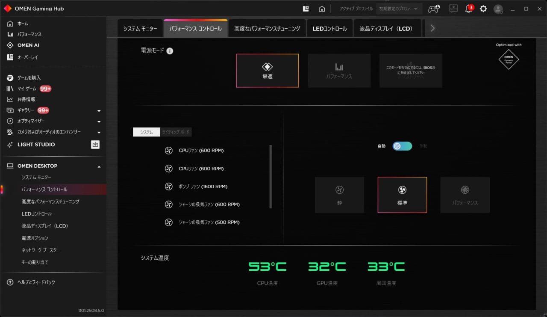The height and width of the screenshot is (317, 547).
Task: Click the fan list vertical scrollbar
Action: (x=271, y=176)
